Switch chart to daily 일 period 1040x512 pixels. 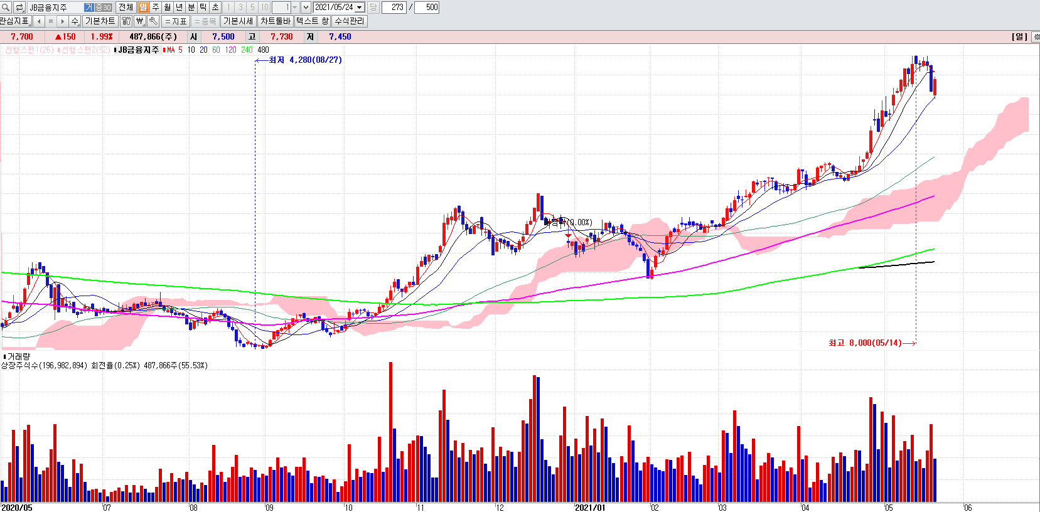pos(143,8)
